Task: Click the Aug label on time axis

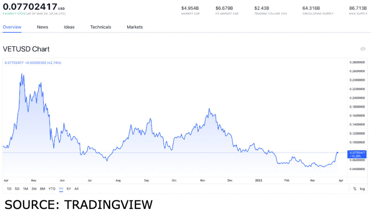Action: point(118,180)
